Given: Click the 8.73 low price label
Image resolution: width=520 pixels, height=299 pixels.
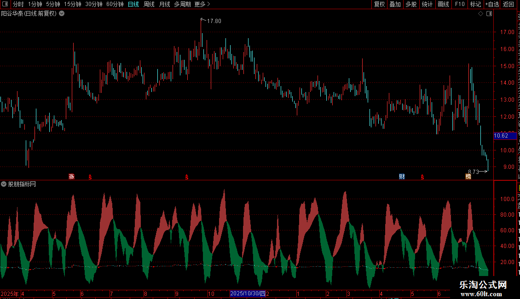Looking at the screenshot, I should (474, 172).
